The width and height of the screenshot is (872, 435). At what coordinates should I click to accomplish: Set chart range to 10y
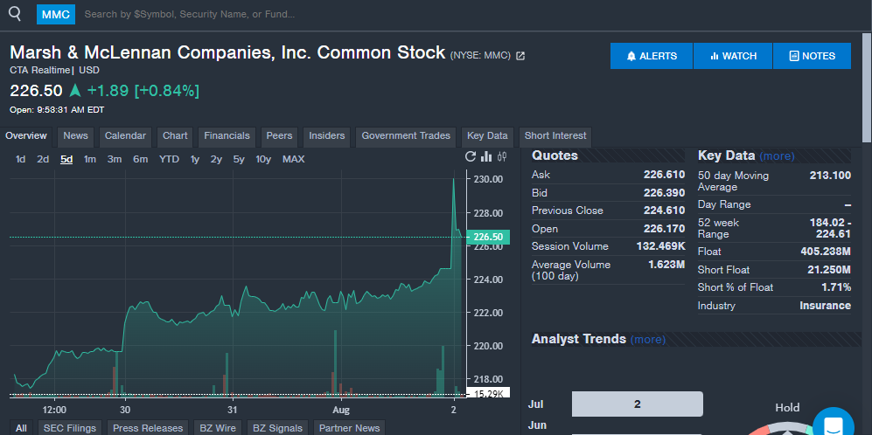(263, 160)
